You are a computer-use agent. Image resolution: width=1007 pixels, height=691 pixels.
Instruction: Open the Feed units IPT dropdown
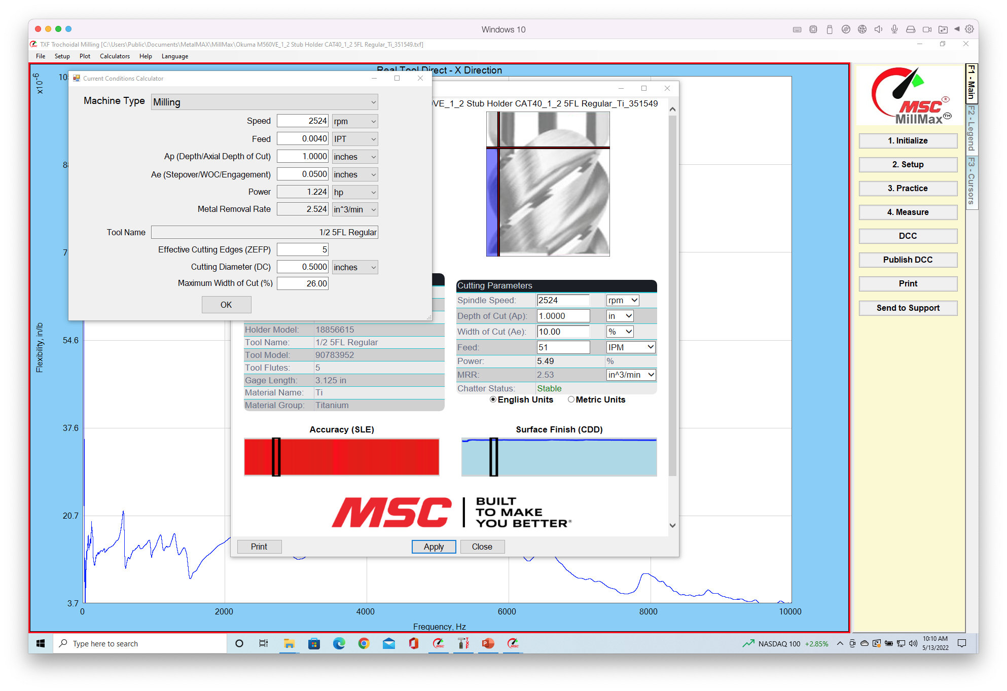coord(355,139)
